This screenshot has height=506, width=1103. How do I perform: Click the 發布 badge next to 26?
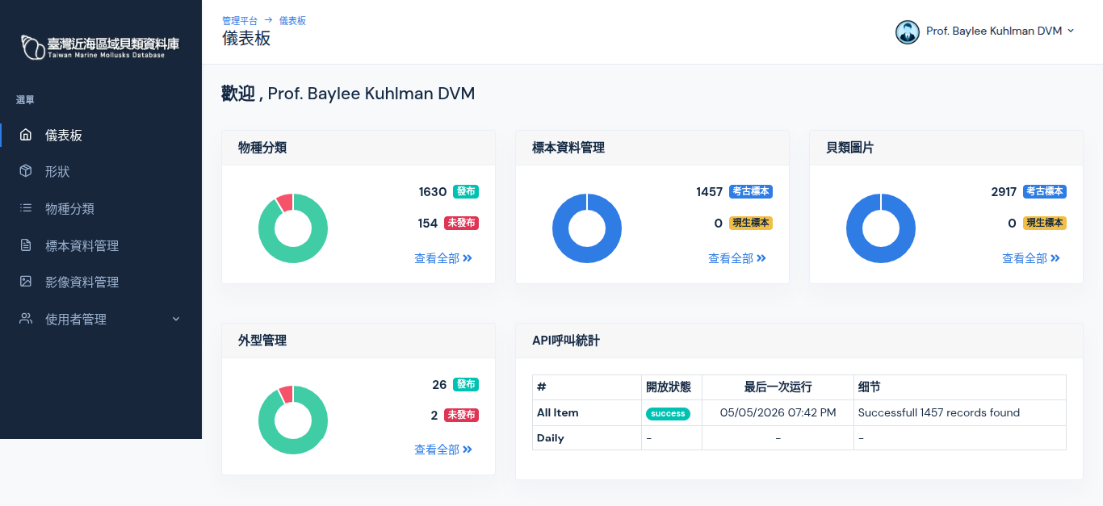point(466,384)
